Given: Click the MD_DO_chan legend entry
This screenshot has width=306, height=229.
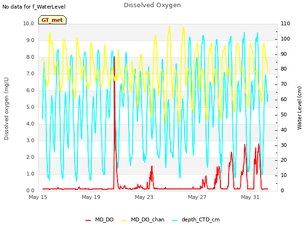Looking at the screenshot, I should point(143,219).
